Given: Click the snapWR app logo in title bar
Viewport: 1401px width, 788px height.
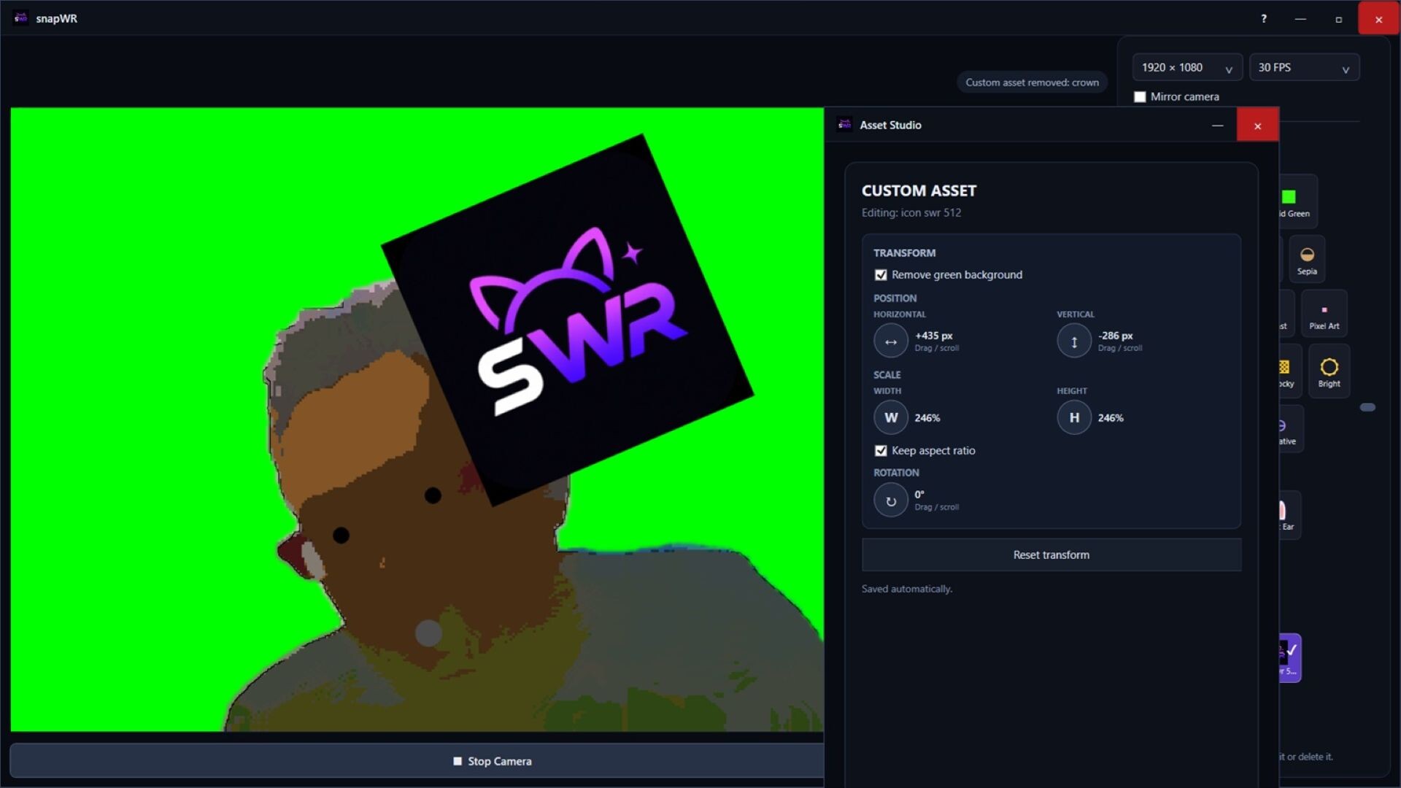Looking at the screenshot, I should (21, 18).
